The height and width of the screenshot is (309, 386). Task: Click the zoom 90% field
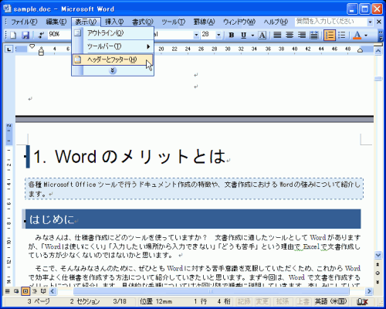pos(59,34)
